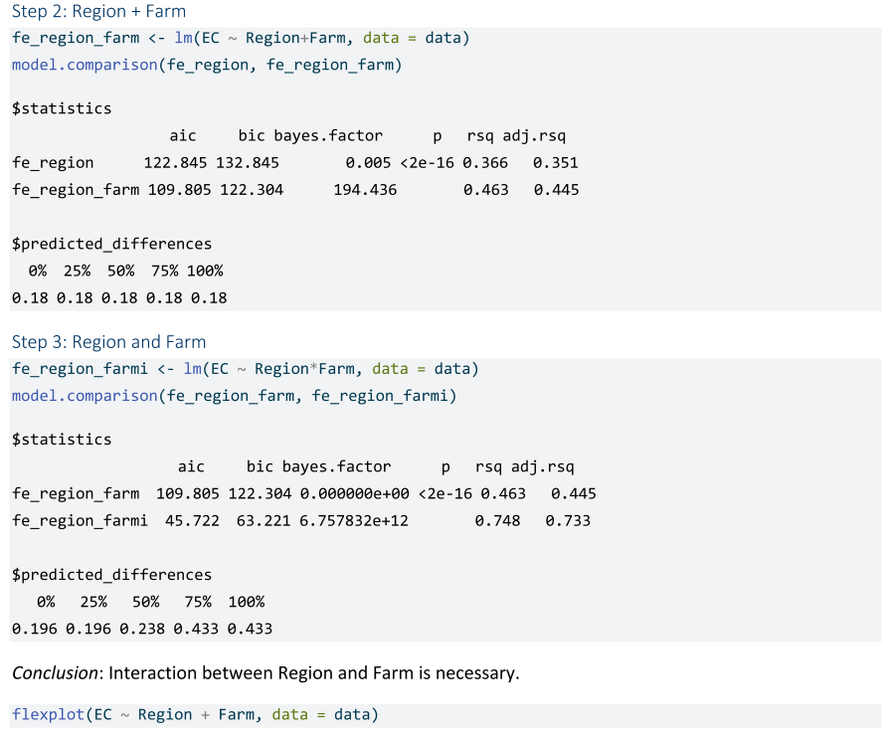The height and width of the screenshot is (734, 891).
Task: Click the lm call in the Region*Farm model line
Action: click(194, 369)
